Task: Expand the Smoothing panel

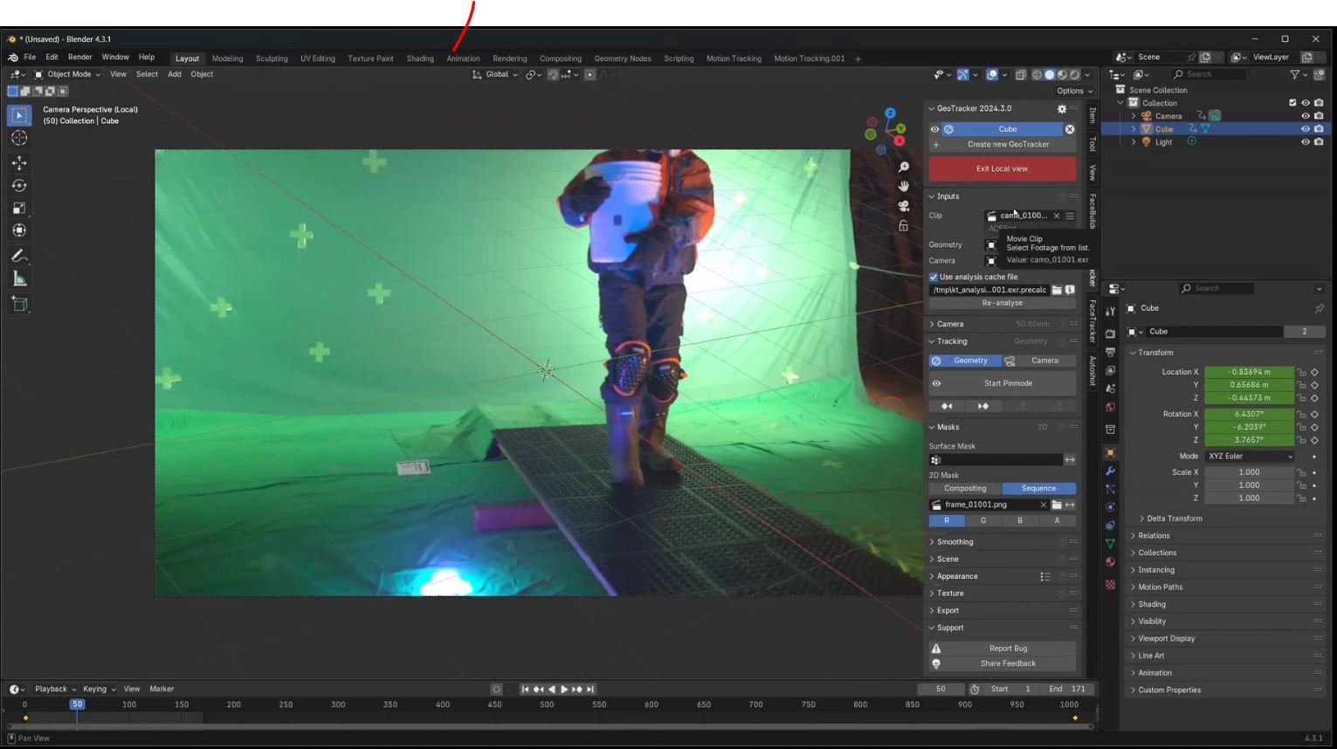Action: [955, 542]
